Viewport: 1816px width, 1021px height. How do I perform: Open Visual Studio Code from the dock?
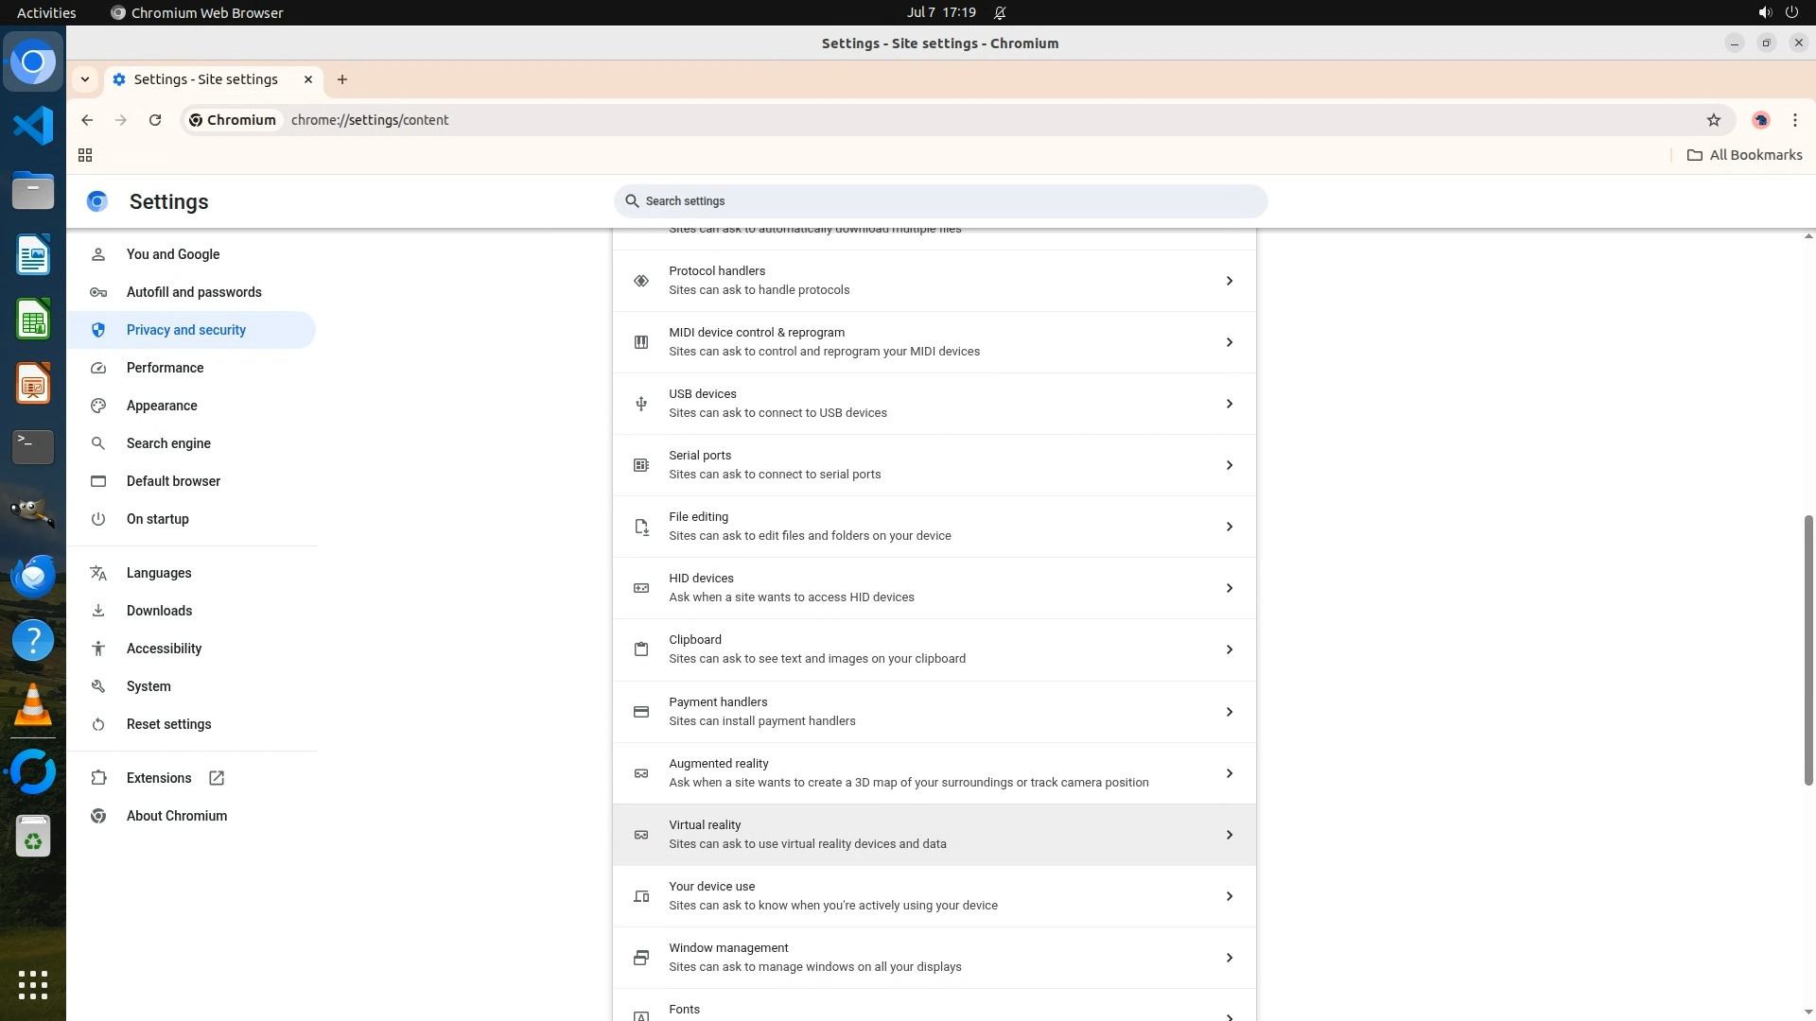click(33, 126)
